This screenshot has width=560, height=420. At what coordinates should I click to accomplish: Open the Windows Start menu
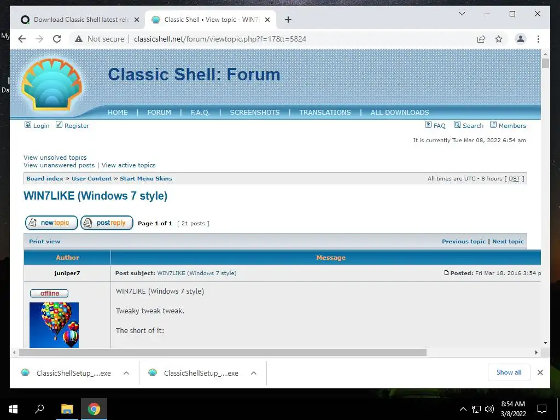[13, 409]
